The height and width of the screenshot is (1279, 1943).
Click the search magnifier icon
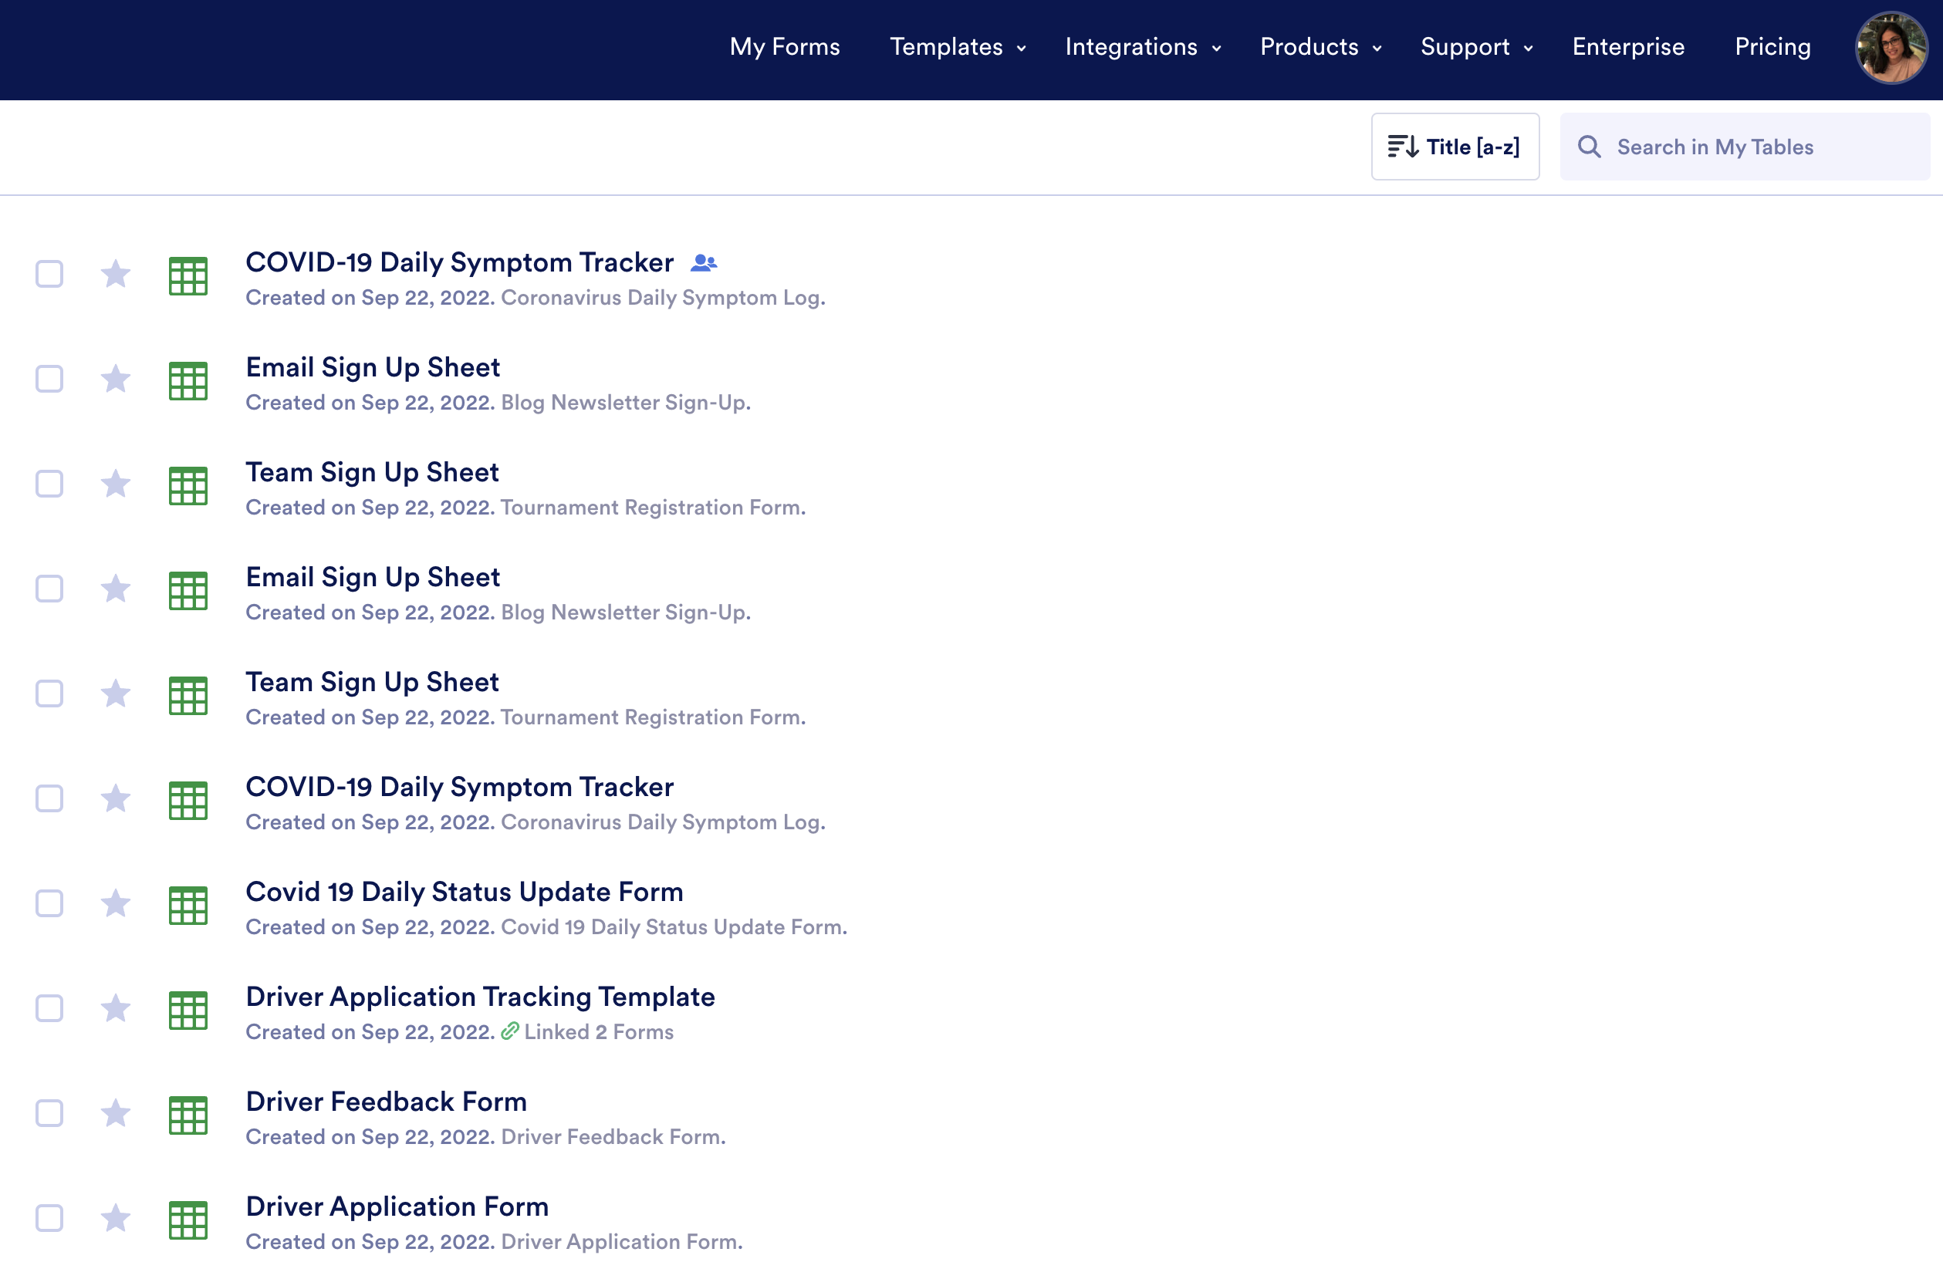tap(1589, 147)
